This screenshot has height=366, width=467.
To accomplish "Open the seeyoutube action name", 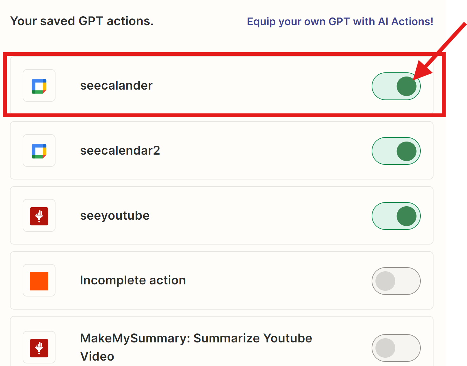I will (115, 216).
